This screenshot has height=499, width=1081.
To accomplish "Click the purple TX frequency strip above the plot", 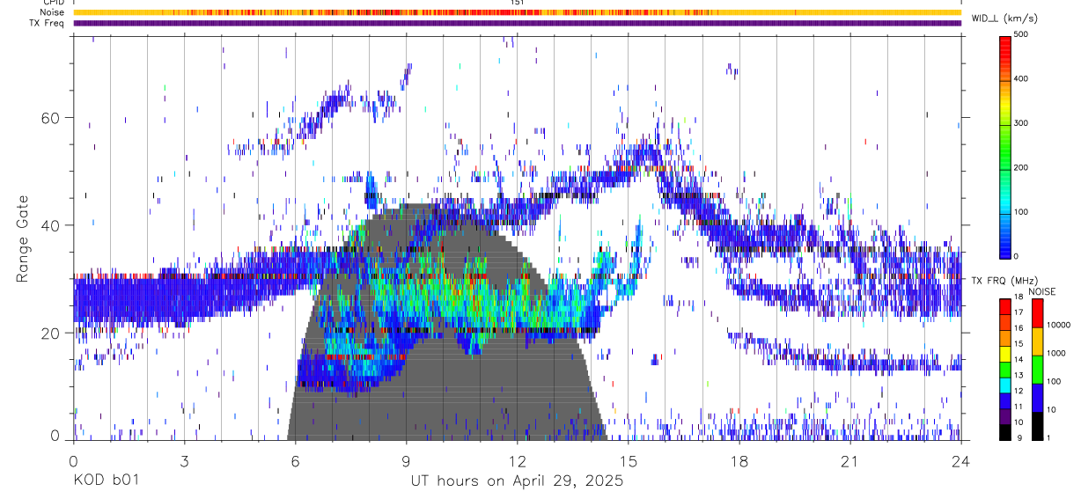I will tap(517, 23).
